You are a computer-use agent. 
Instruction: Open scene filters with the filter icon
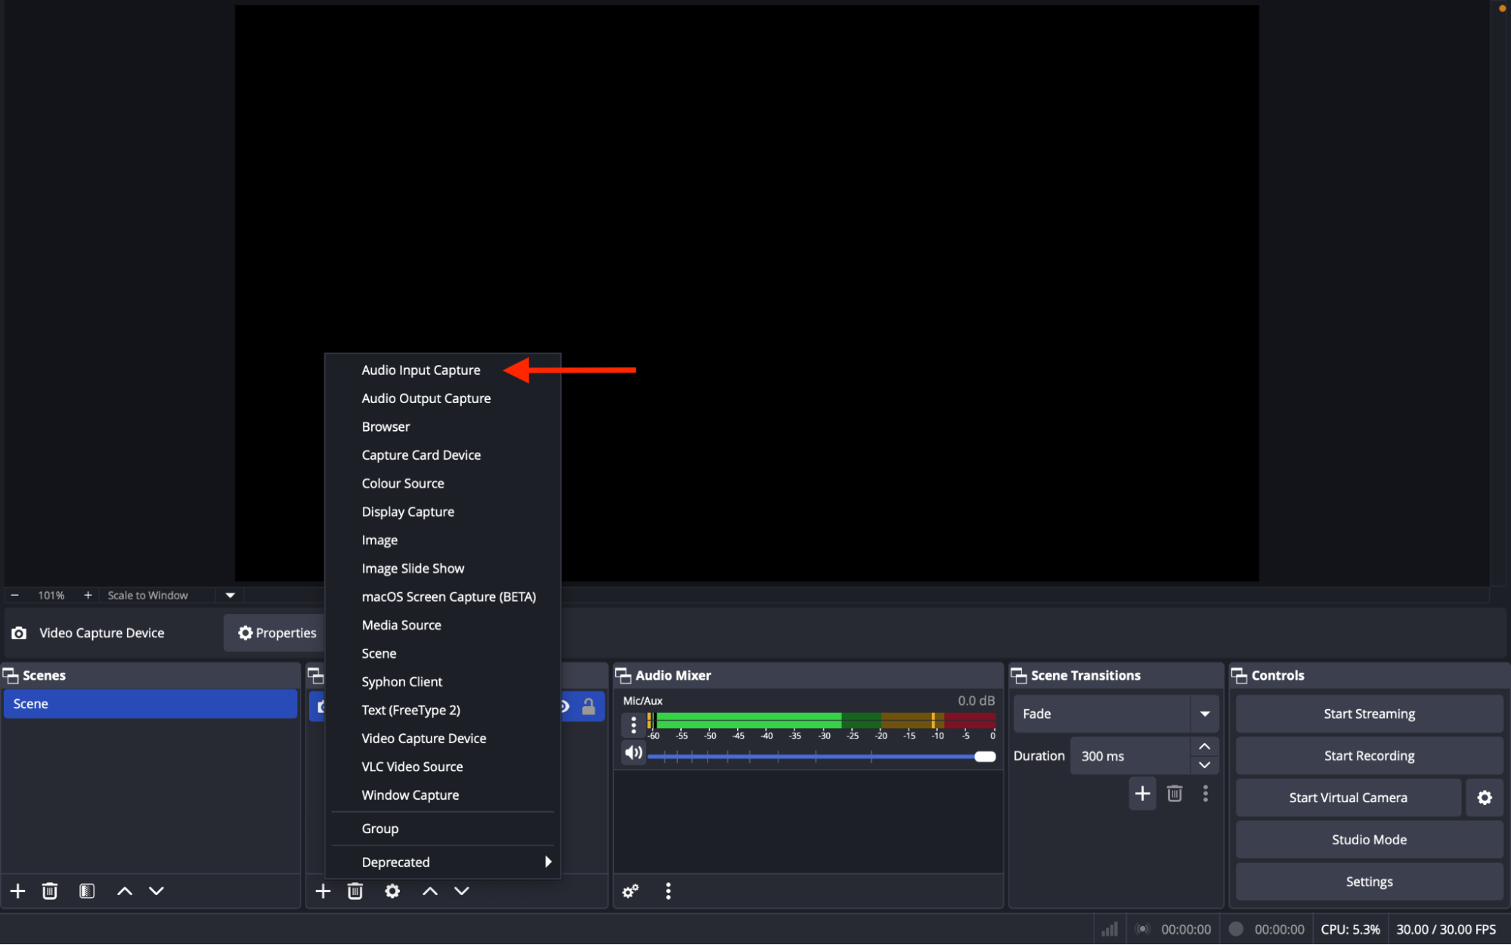pyautogui.click(x=87, y=891)
